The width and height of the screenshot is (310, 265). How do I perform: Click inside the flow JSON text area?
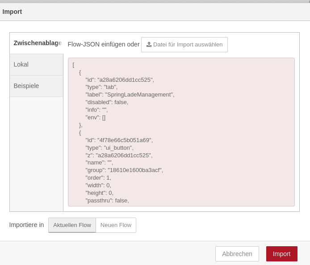(x=181, y=132)
